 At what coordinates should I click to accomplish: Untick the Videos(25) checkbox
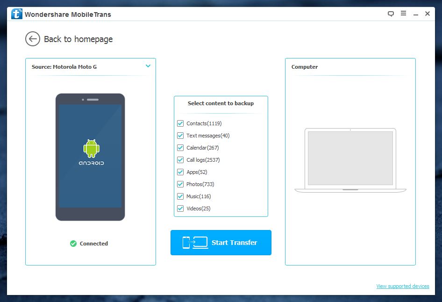click(x=180, y=209)
